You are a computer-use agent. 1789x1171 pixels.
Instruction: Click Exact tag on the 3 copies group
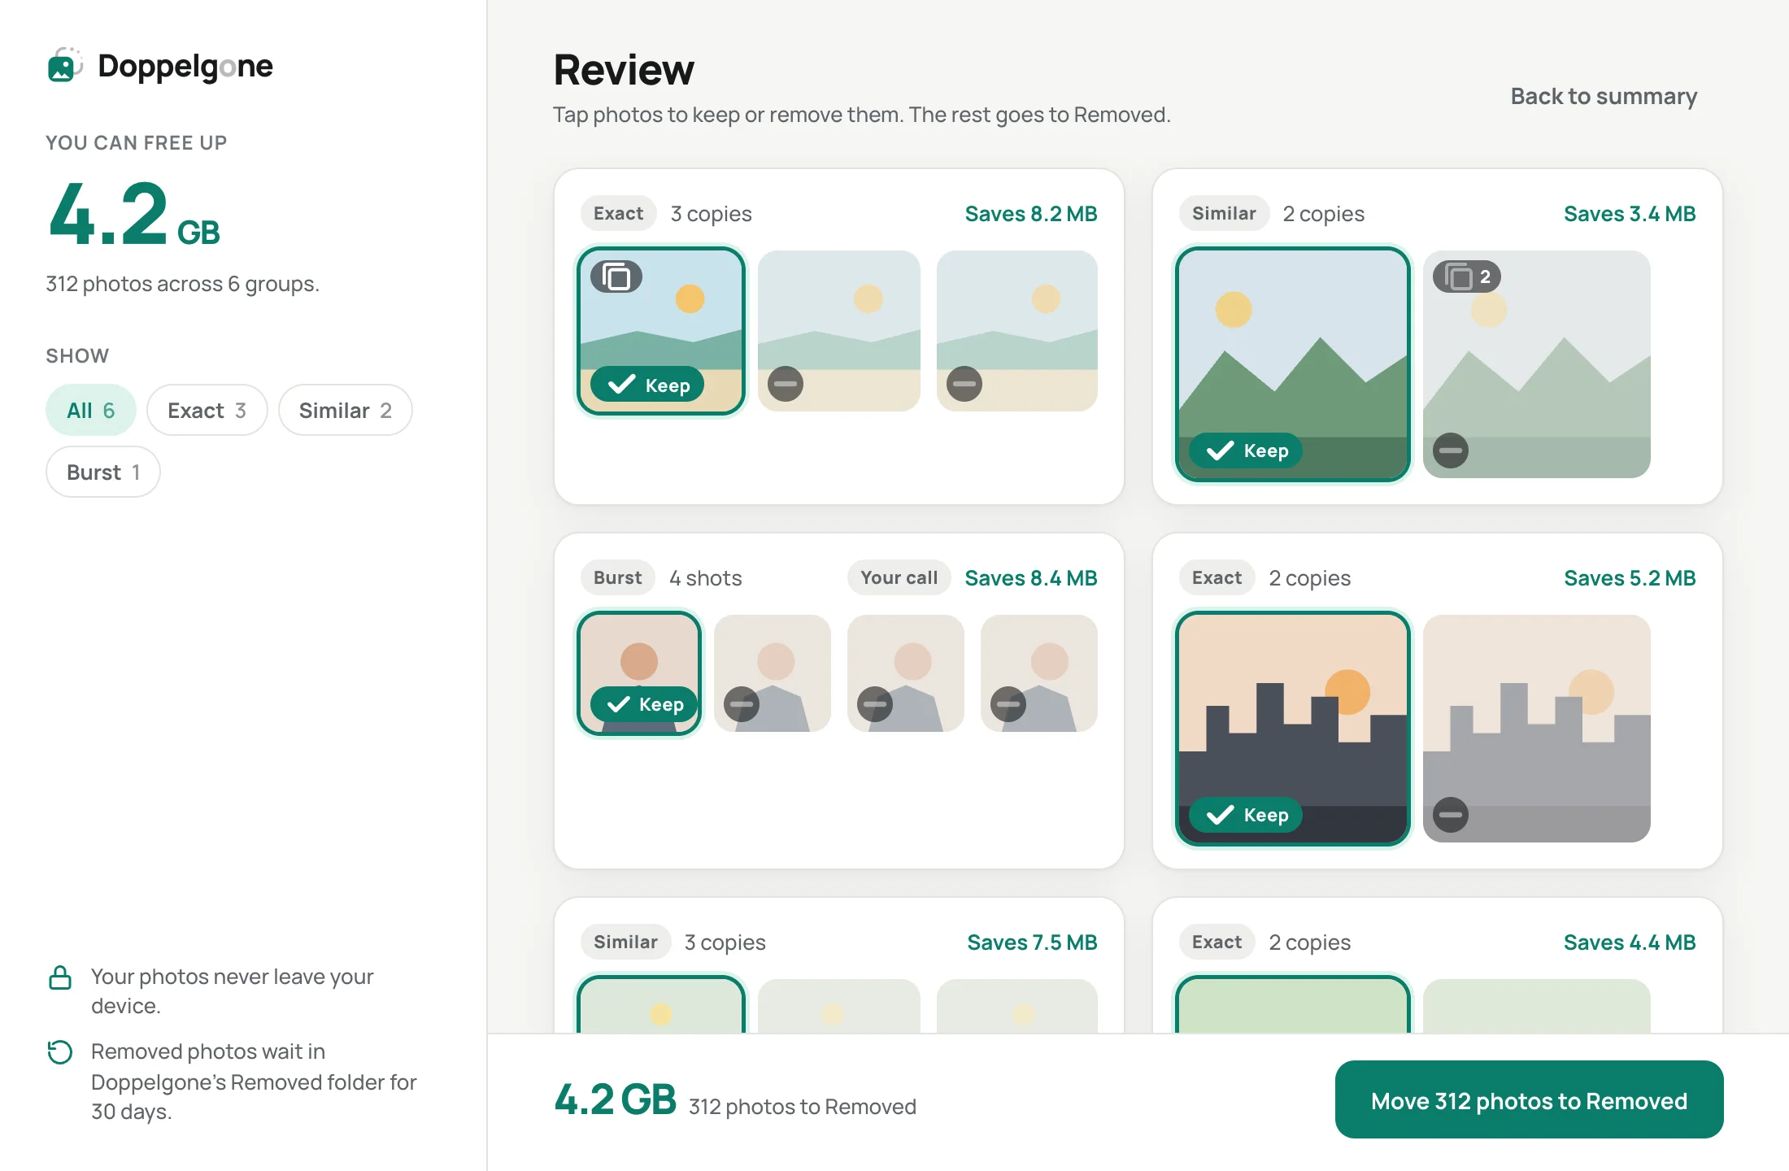[618, 213]
